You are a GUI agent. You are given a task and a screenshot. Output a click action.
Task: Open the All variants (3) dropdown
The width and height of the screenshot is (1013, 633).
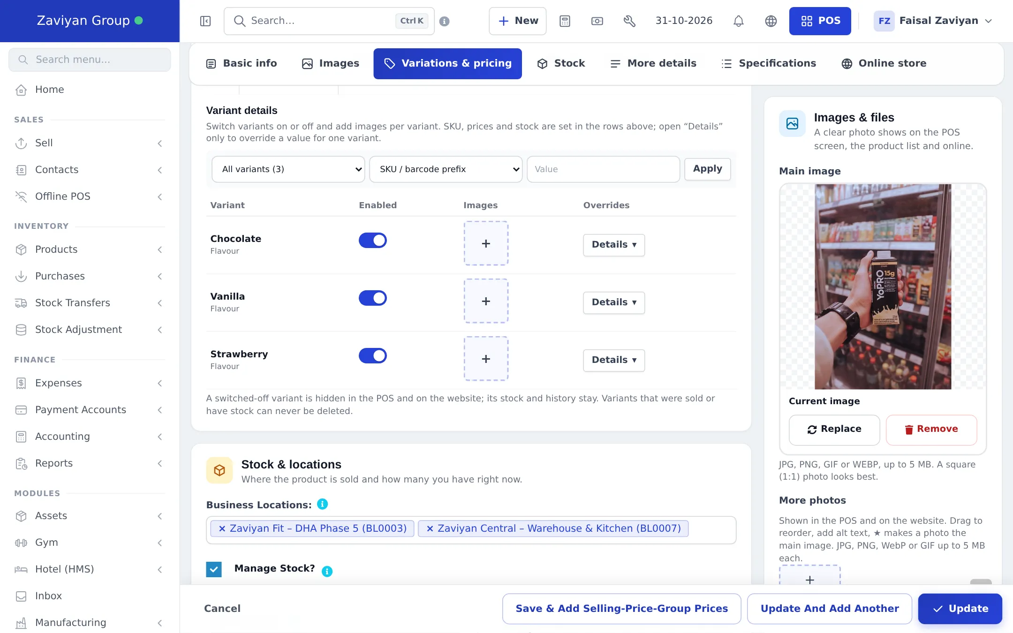coord(288,169)
